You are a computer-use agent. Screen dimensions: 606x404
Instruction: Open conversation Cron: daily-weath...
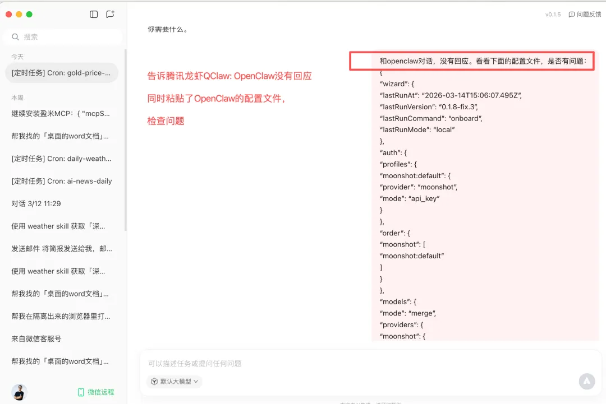[62, 159]
